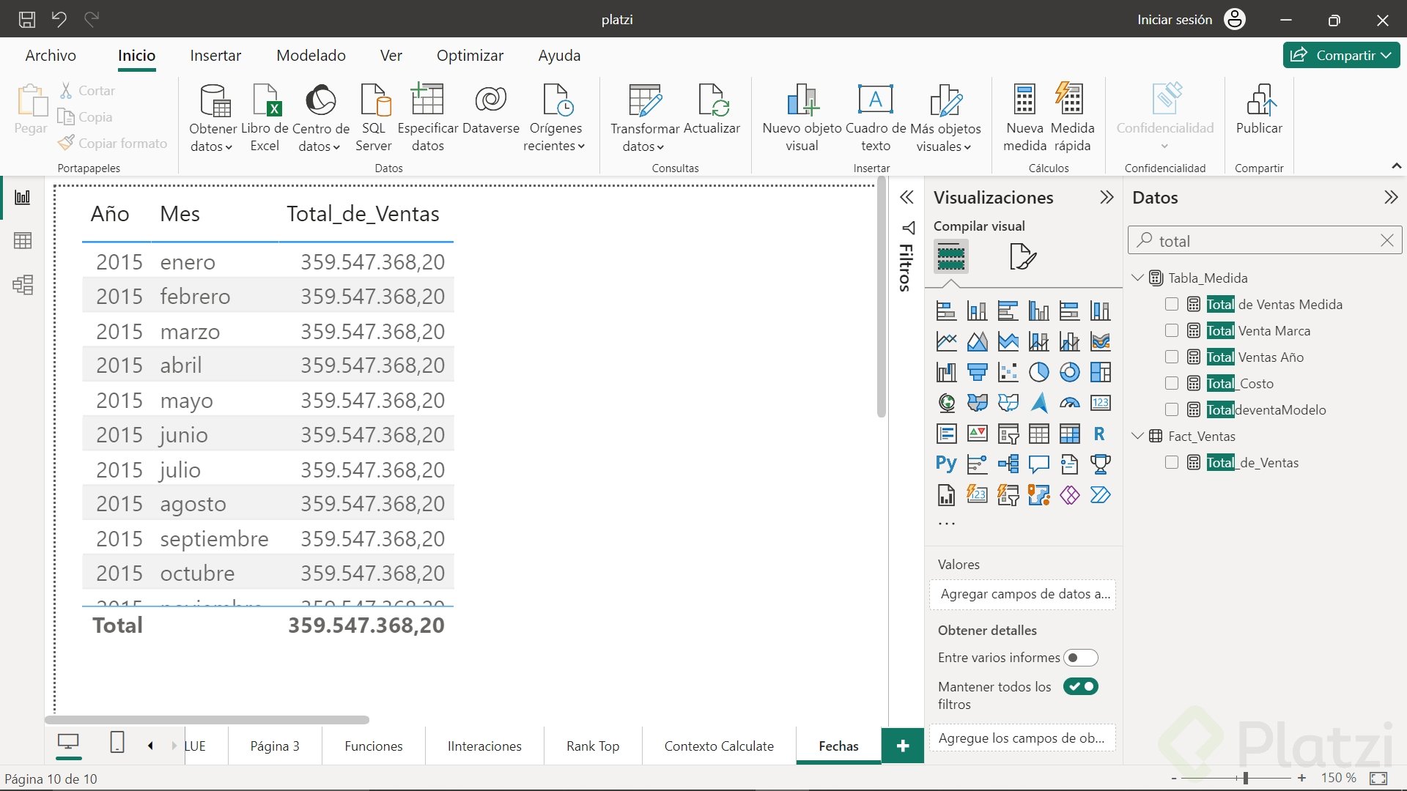Screen dimensions: 1407x791
Task: Click the zoom slider handle
Action: coord(1245,778)
